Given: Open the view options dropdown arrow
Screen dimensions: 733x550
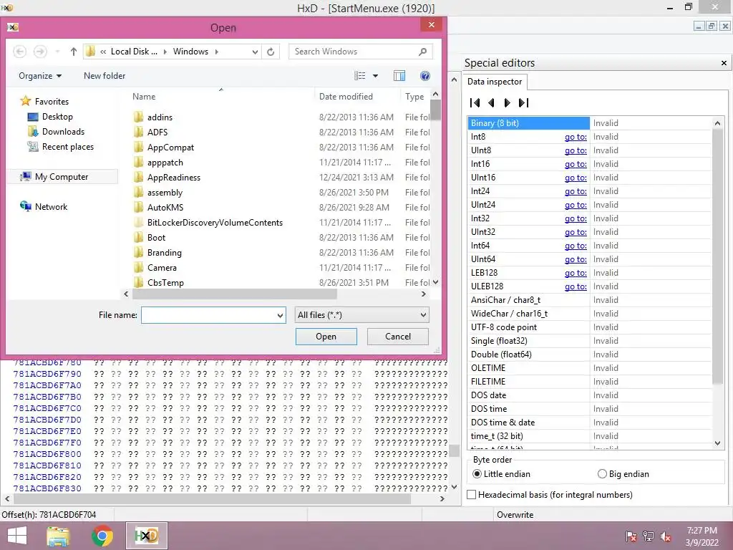Looking at the screenshot, I should tap(375, 76).
